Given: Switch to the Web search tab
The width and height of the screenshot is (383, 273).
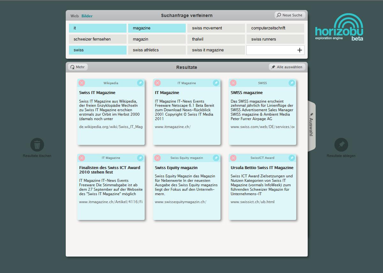Looking at the screenshot, I should pos(75,16).
